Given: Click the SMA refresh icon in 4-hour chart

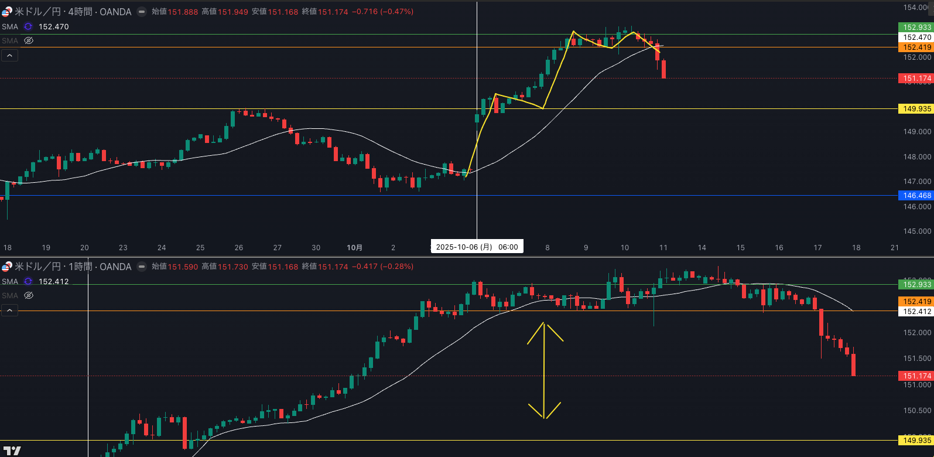Looking at the screenshot, I should pos(28,27).
